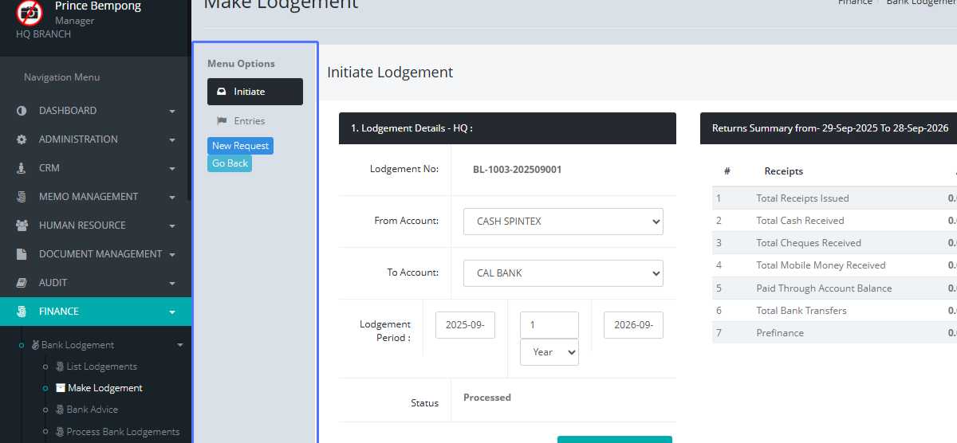The image size is (957, 443).
Task: Click the Dashboard gauge icon
Action: point(22,111)
